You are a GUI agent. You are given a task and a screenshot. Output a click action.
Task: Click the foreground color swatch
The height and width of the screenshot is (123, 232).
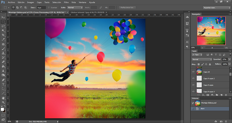pyautogui.click(x=2, y=109)
